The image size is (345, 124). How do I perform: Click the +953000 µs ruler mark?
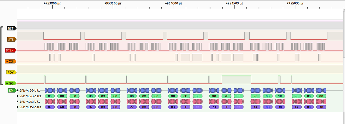tap(52, 4)
